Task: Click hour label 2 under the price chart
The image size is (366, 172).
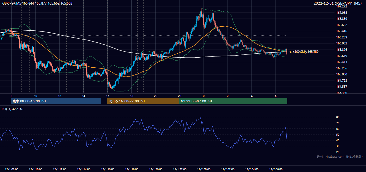Action: tap(228, 96)
